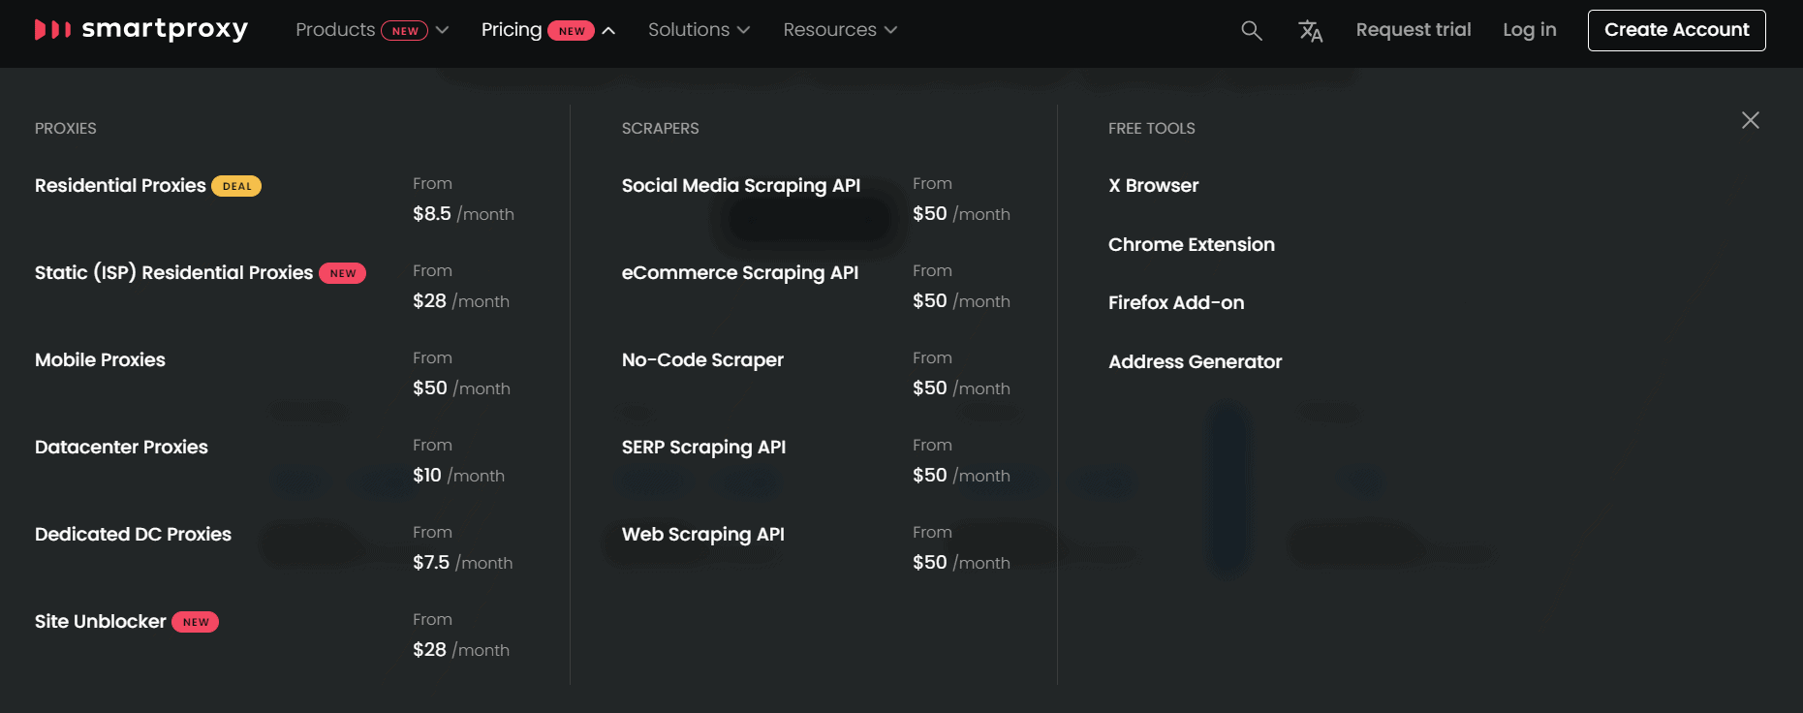Expand the Resources dropdown

[840, 30]
